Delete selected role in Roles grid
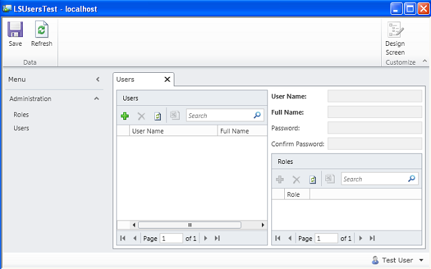Image resolution: width=431 pixels, height=269 pixels. click(296, 179)
